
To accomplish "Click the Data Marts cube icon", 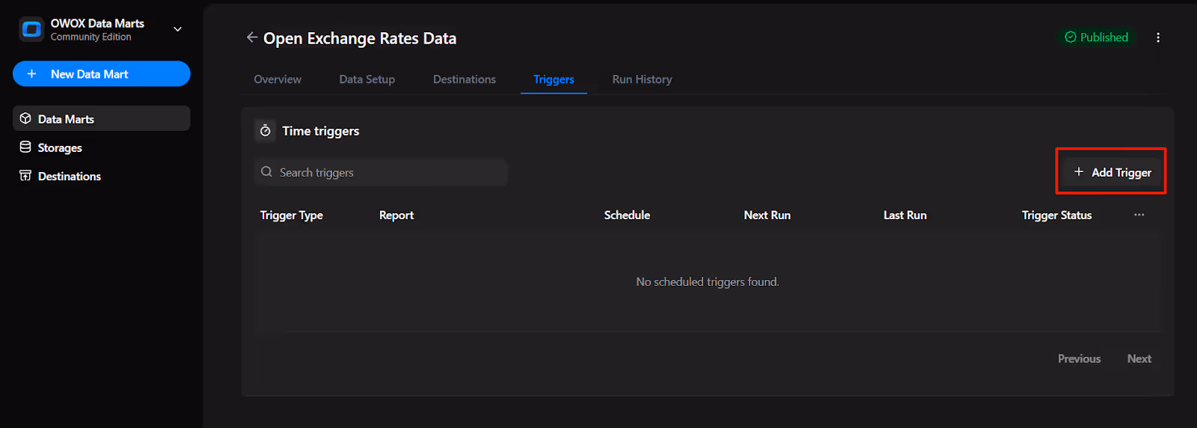I will coord(25,118).
